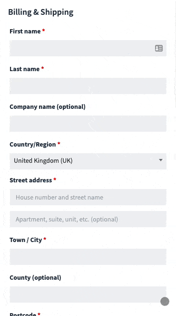Click the Postcode label
176x316 pixels.
[x=23, y=315]
